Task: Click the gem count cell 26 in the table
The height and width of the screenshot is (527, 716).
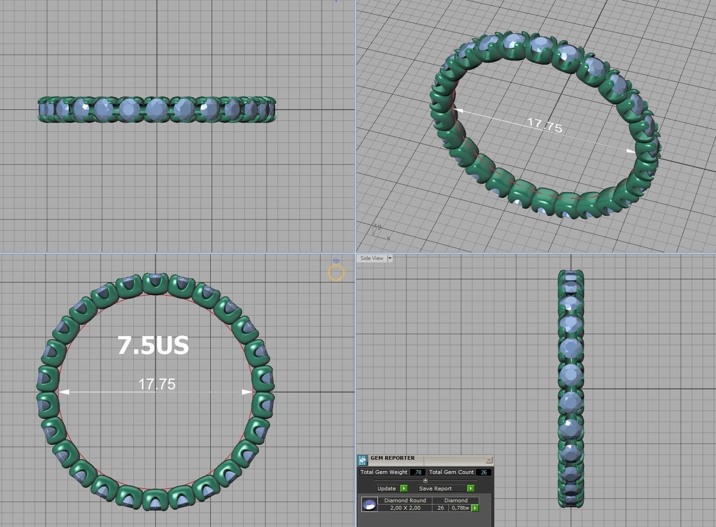Action: tap(441, 508)
